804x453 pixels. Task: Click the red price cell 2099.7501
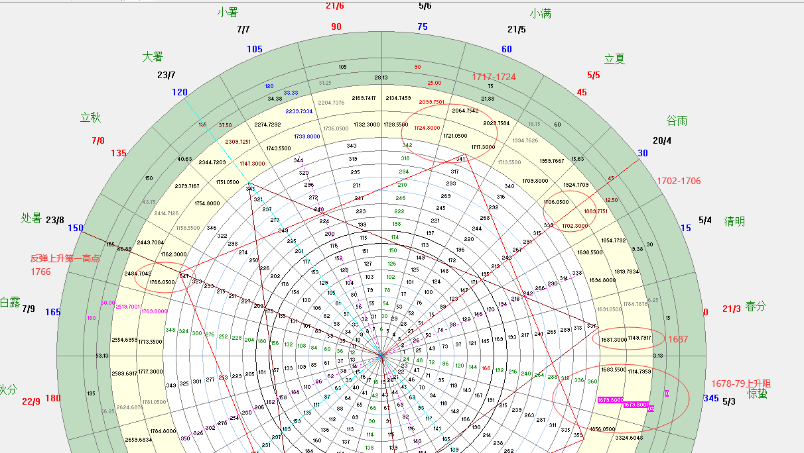[432, 102]
